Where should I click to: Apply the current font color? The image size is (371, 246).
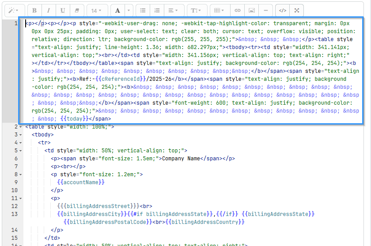117,10
